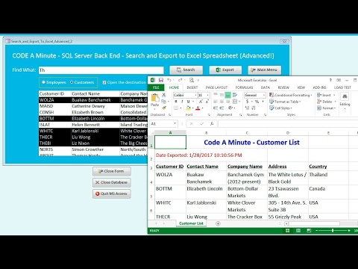Select the Customers radio option
This screenshot has height=269, width=358.
(x=82, y=82)
